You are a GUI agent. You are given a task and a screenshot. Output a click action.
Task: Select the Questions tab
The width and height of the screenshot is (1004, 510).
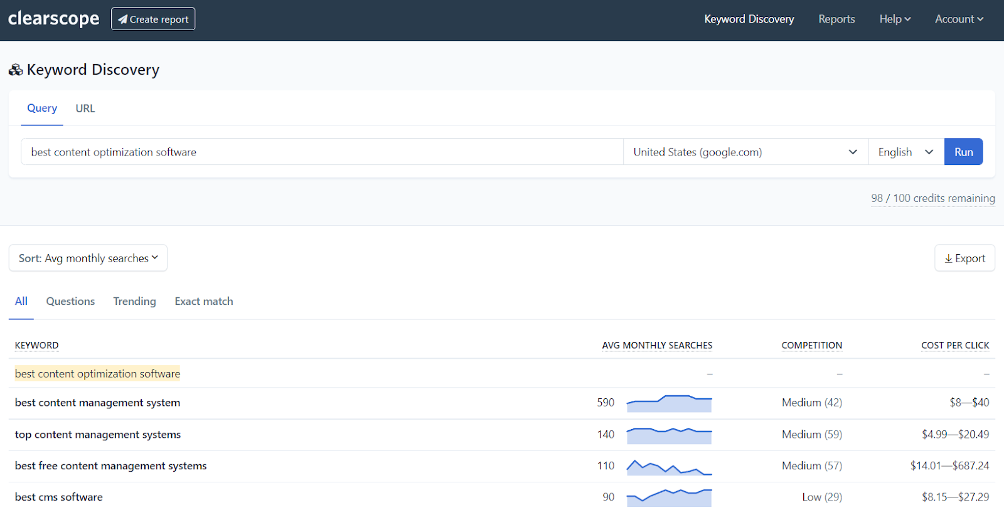click(70, 301)
